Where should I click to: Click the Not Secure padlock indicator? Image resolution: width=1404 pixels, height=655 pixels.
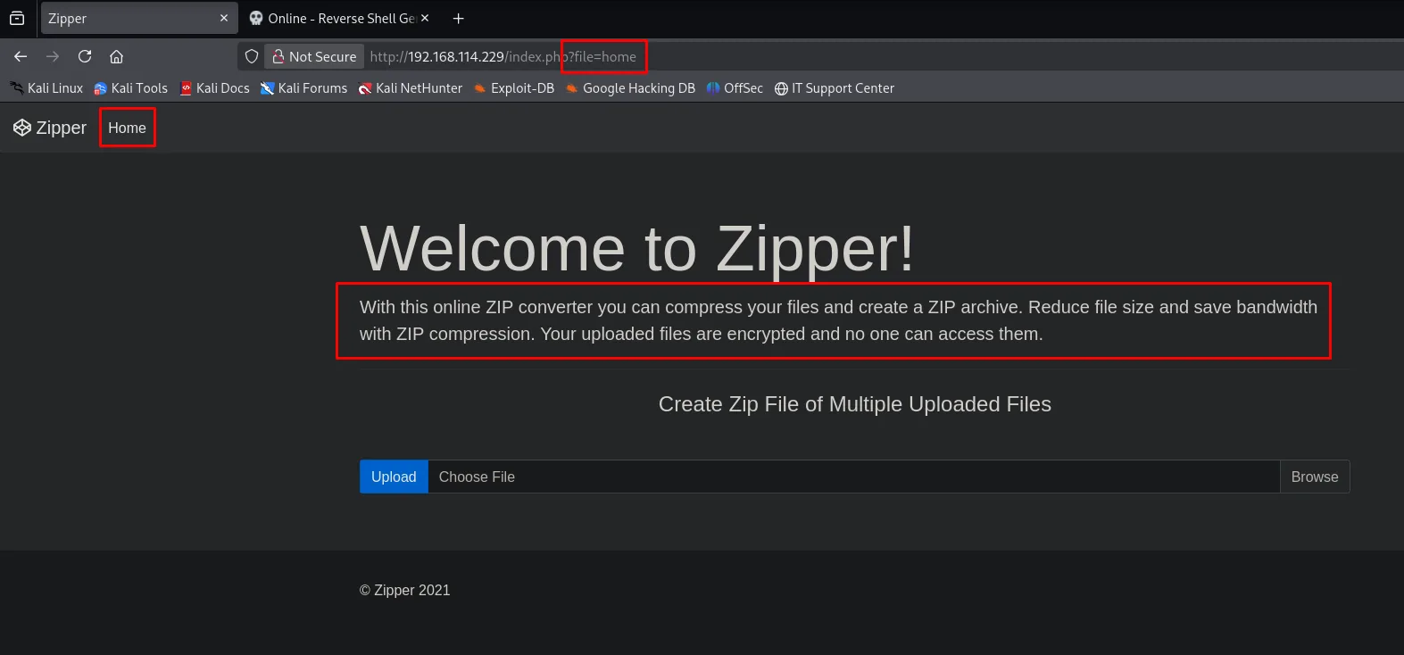(314, 56)
